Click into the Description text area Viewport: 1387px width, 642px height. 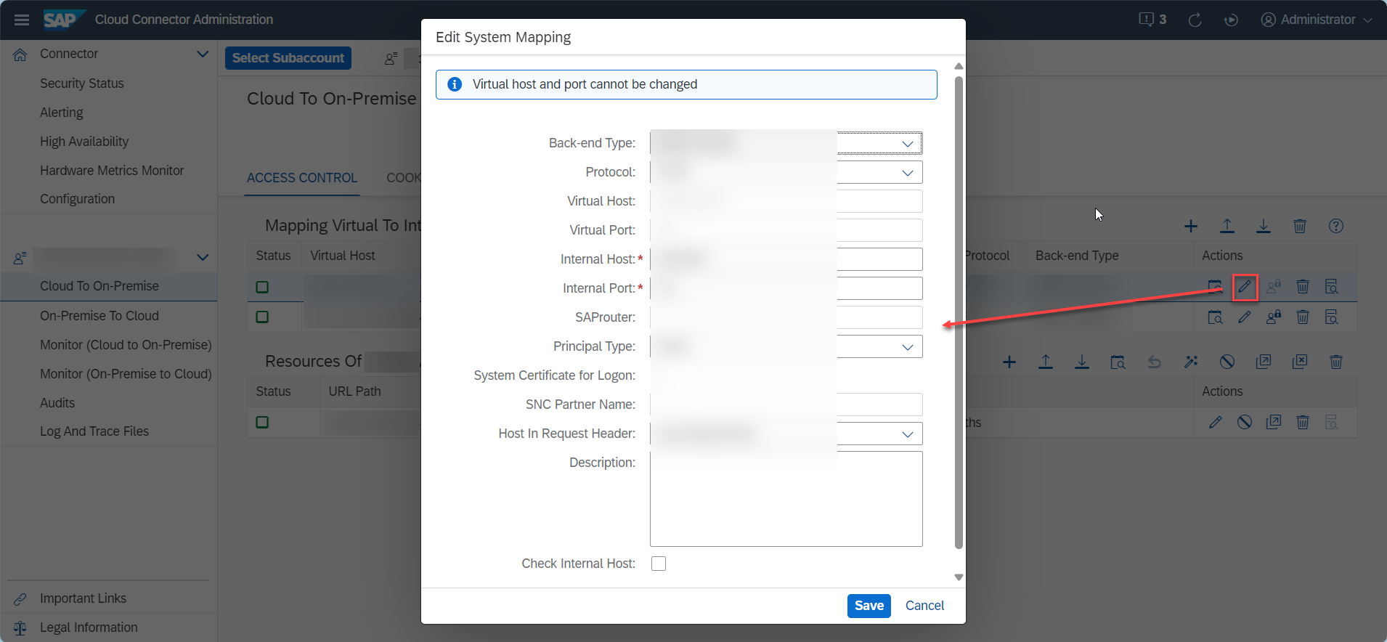[x=786, y=499]
